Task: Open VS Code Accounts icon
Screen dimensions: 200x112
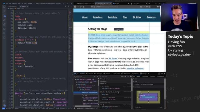Action: [4, 101]
